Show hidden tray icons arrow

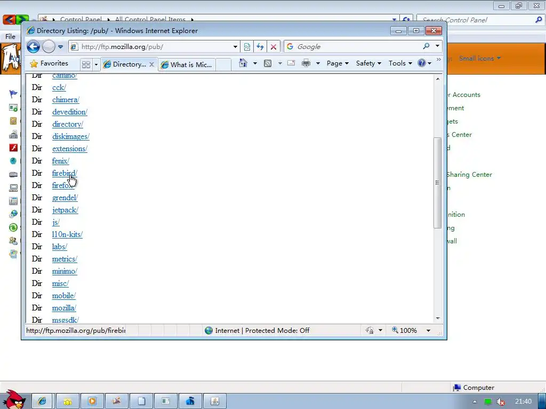pos(474,402)
